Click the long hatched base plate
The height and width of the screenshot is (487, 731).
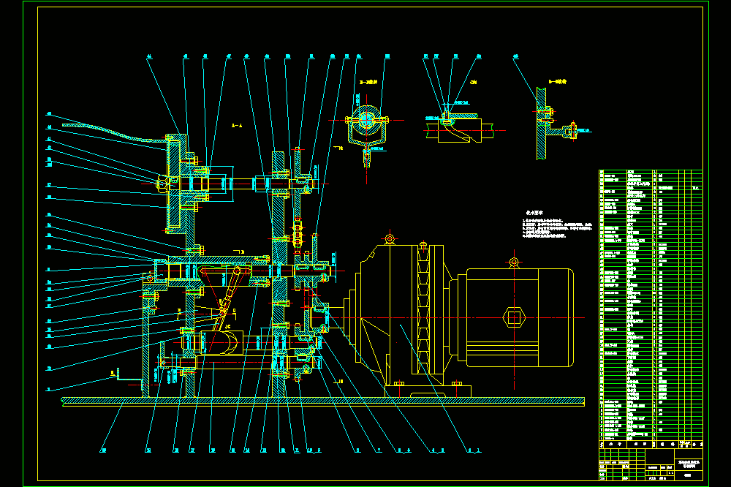click(x=322, y=401)
